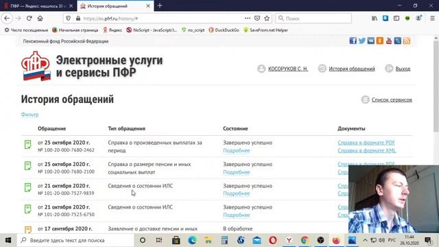Open browser home page
Screen dimensions: 439x247
pos(40,19)
